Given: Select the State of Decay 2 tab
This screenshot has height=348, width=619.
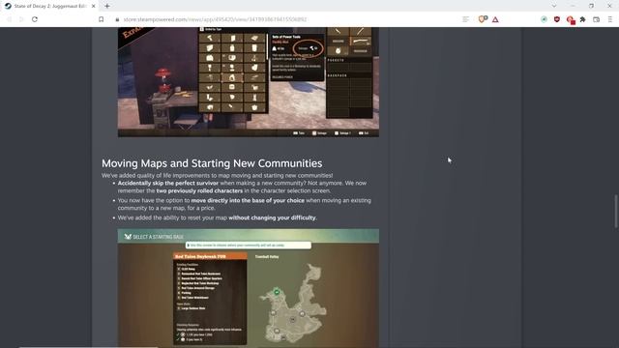Looking at the screenshot, I should click(49, 6).
